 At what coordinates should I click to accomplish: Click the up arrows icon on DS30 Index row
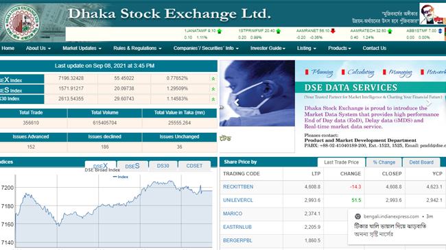tap(213, 99)
